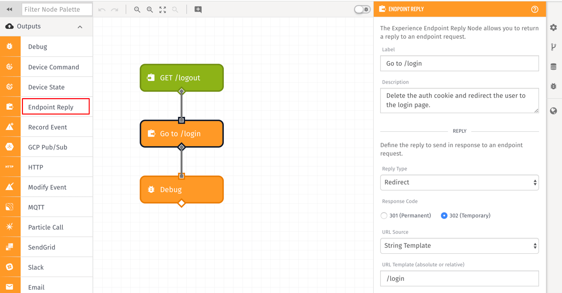Select GCP Pub/Sub in the palette
Screen dimensions: 562x293
(48, 147)
